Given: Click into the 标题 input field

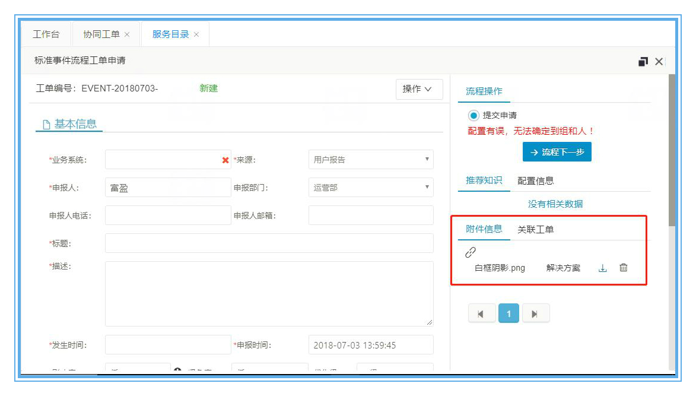Looking at the screenshot, I should [x=269, y=243].
